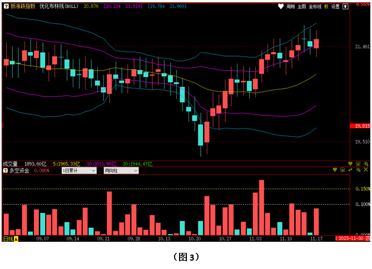
Task: Open the 坐标线 coordinate lines menu
Action: click(x=315, y=7)
